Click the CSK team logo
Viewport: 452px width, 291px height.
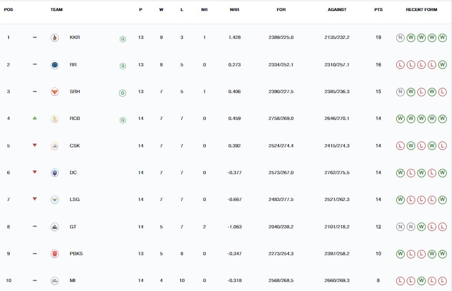[x=55, y=146]
